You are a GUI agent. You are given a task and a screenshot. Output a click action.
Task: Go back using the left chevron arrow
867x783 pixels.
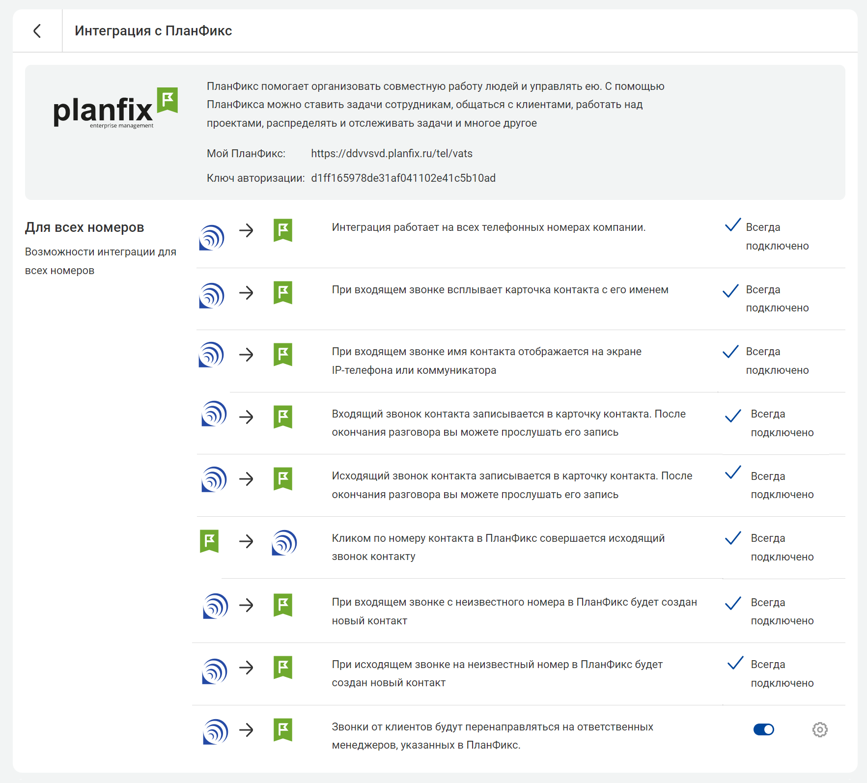click(37, 31)
